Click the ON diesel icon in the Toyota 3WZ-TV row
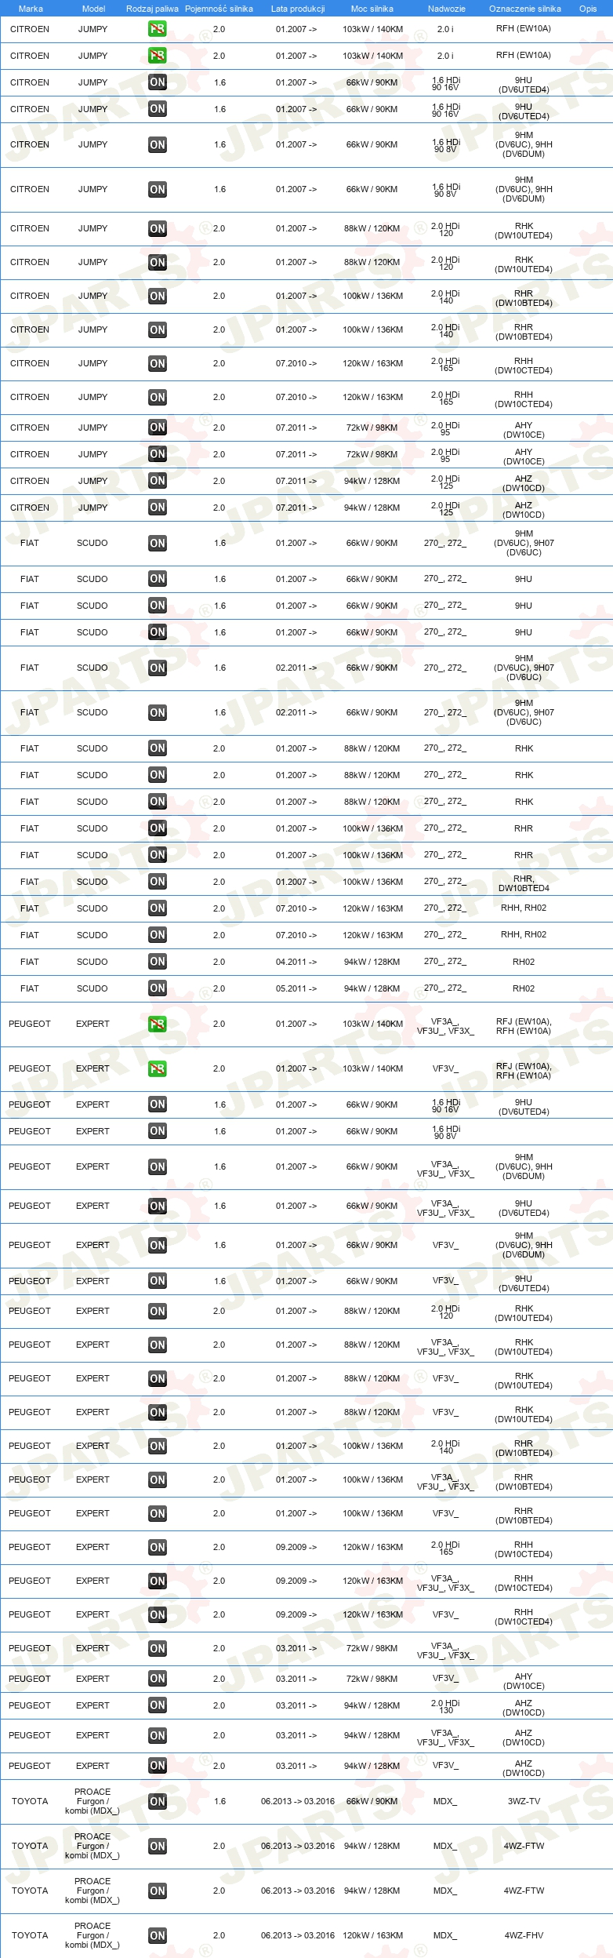 click(157, 1801)
